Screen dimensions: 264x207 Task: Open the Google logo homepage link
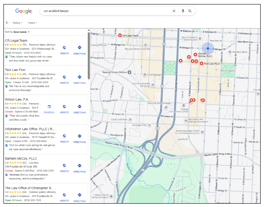tap(23, 11)
